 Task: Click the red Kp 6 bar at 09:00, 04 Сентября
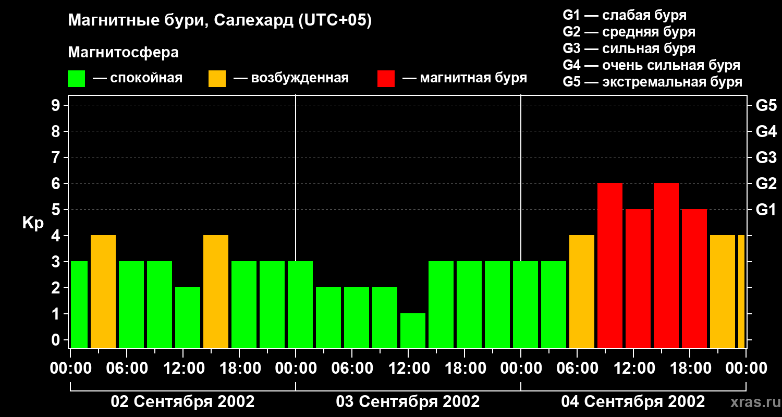point(610,266)
